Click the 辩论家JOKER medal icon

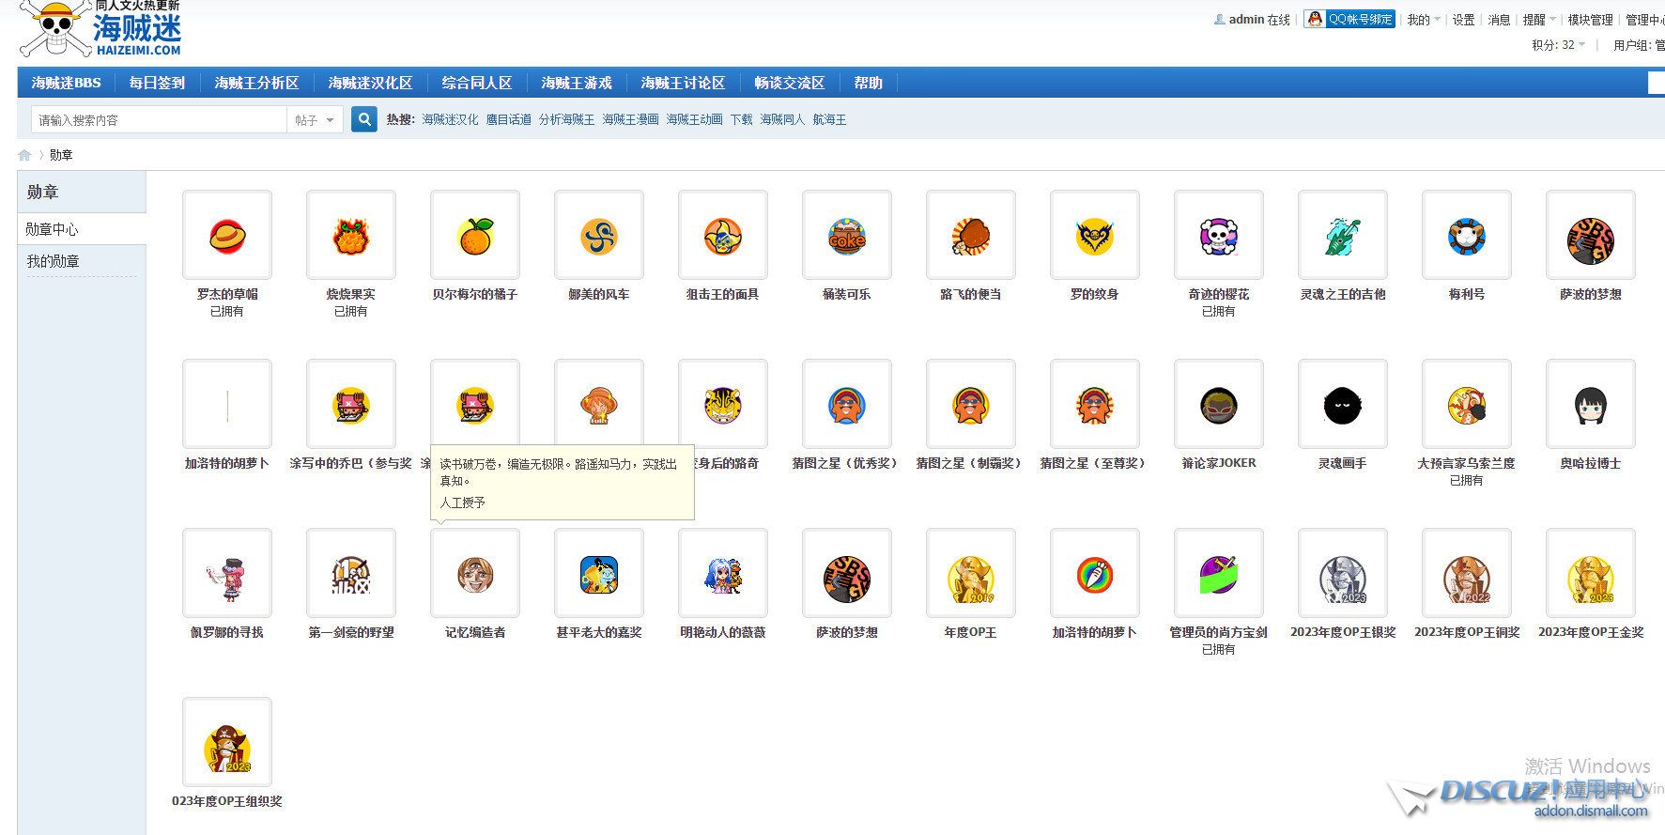coord(1219,405)
